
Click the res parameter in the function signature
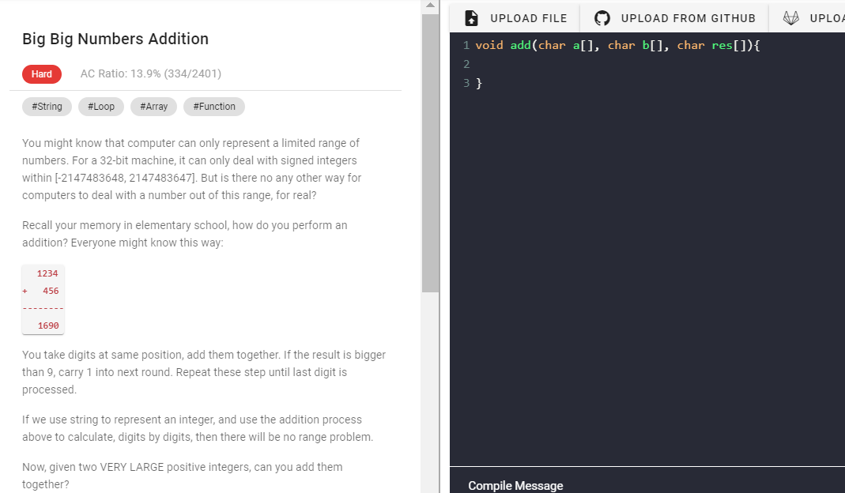[722, 45]
